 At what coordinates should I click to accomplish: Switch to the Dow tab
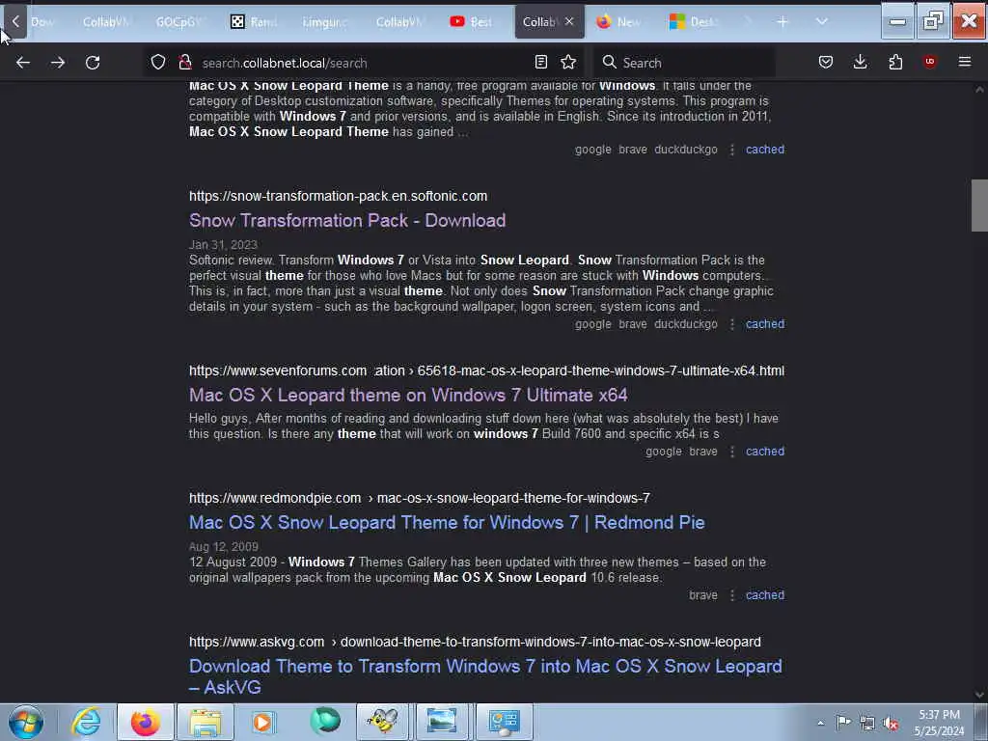41,21
